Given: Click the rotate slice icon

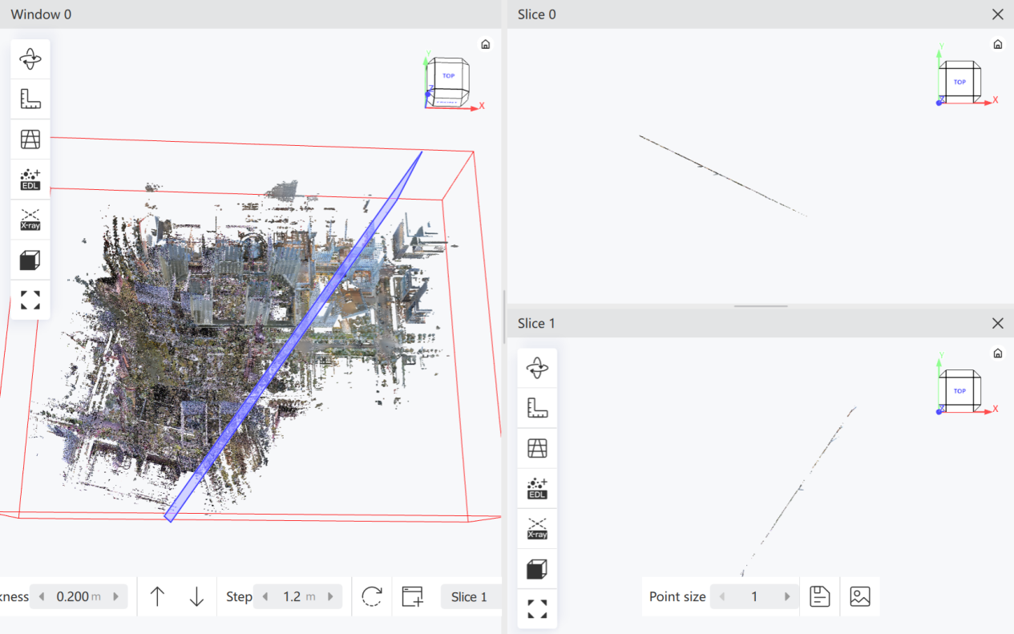Looking at the screenshot, I should pyautogui.click(x=372, y=596).
